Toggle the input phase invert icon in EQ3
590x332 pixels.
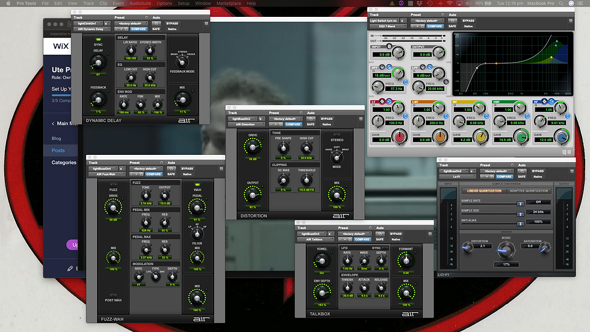click(x=389, y=46)
